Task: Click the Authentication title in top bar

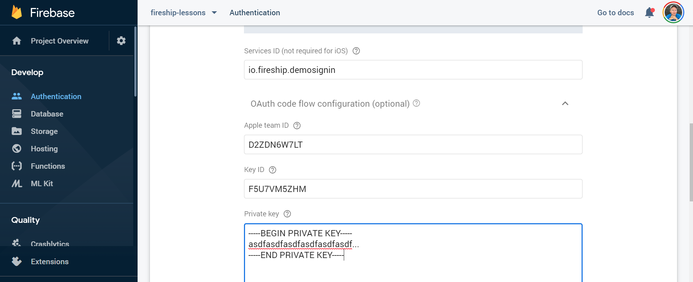Action: pos(254,12)
